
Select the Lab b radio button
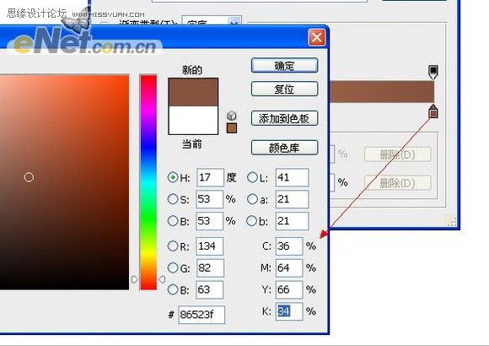[x=252, y=221]
